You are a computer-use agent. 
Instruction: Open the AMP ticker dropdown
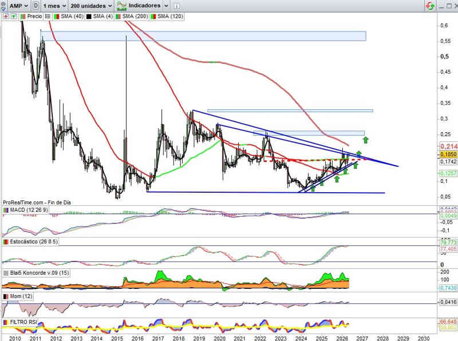(x=19, y=6)
